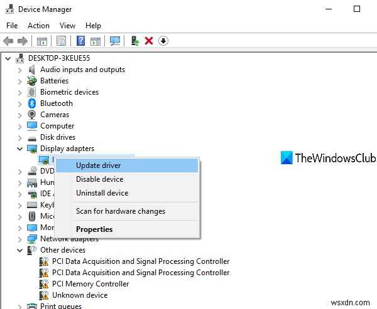Click the Back arrow toolbar button
Image resolution: width=377 pixels, height=309 pixels.
click(x=9, y=41)
